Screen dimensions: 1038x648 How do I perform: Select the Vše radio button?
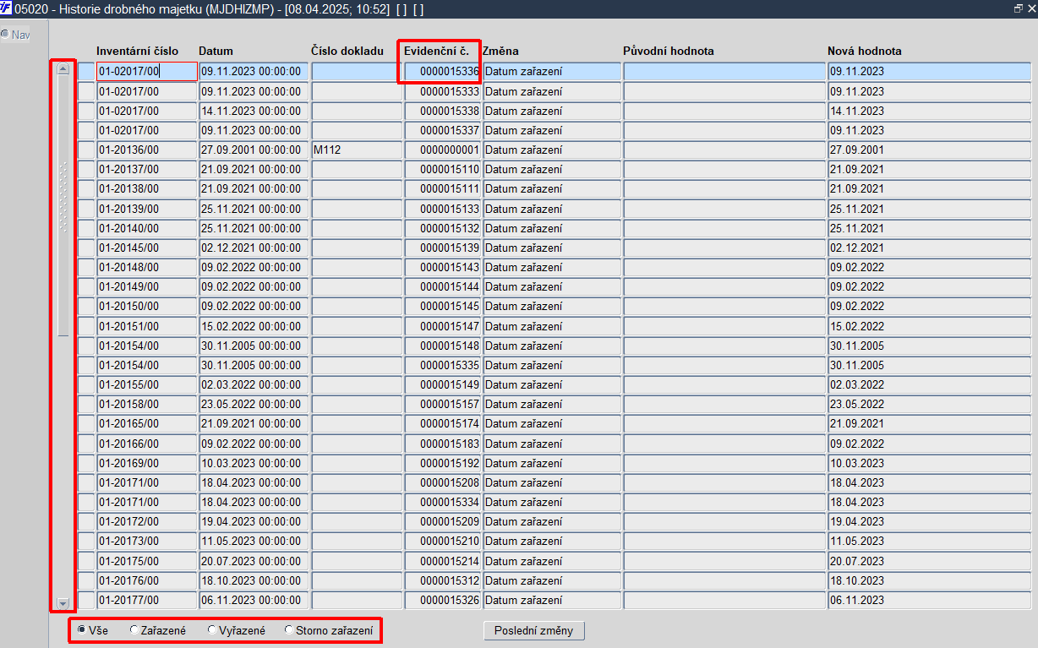tap(81, 630)
